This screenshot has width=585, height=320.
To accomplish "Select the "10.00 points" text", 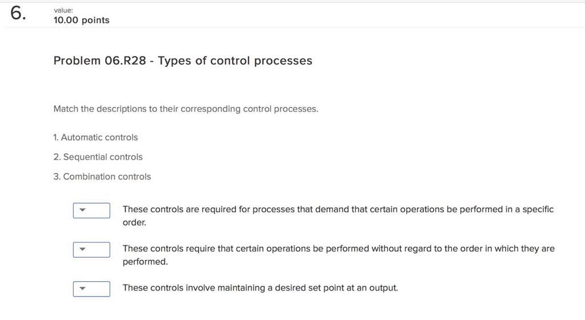I will 81,21.
